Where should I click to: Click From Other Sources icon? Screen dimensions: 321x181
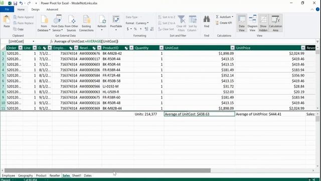[71, 23]
